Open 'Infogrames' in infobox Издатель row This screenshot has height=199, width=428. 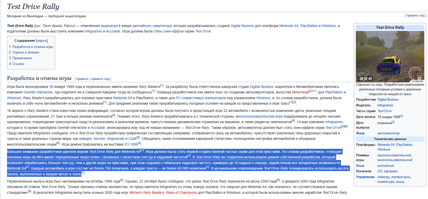click(x=385, y=105)
